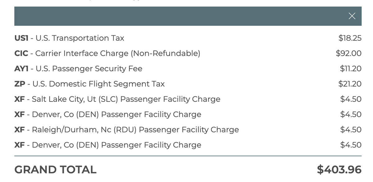The height and width of the screenshot is (182, 373).
Task: Select the $21.20 segment tax amount
Action: click(x=350, y=84)
